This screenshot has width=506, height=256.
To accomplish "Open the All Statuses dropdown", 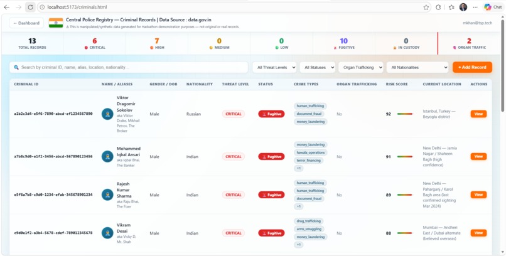I will pyautogui.click(x=318, y=67).
